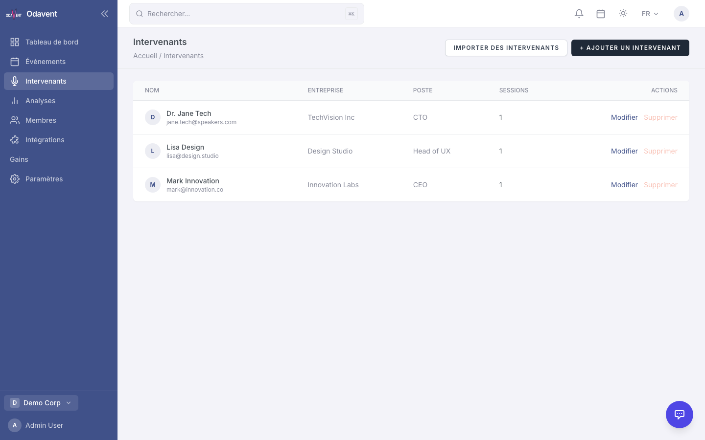Focus the Rechercher search field
The image size is (705, 440).
247,14
